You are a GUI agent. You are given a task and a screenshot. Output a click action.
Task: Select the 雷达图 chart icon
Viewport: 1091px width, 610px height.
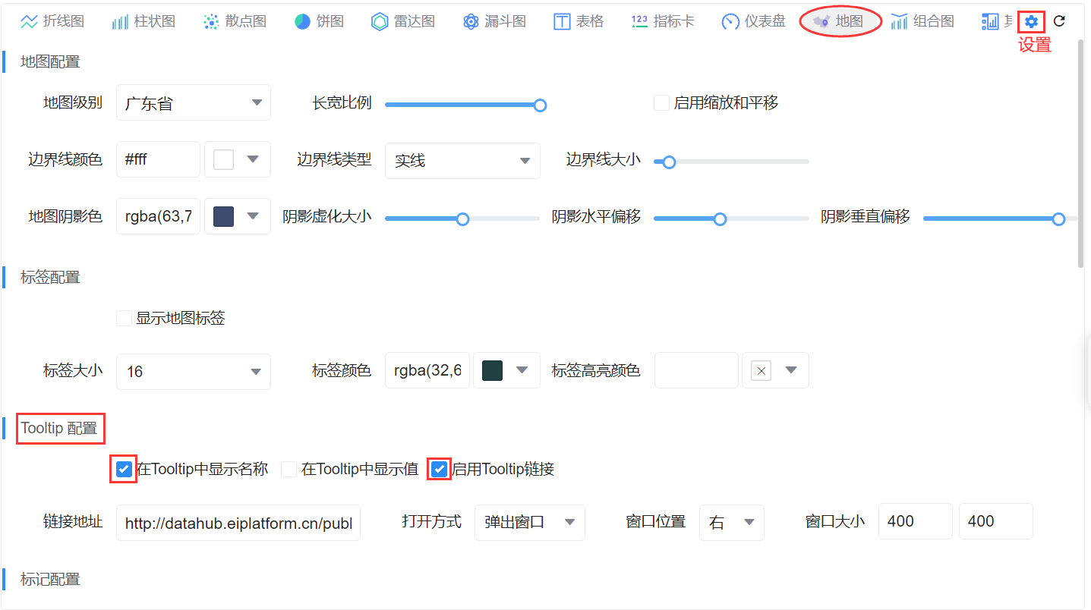(x=403, y=20)
